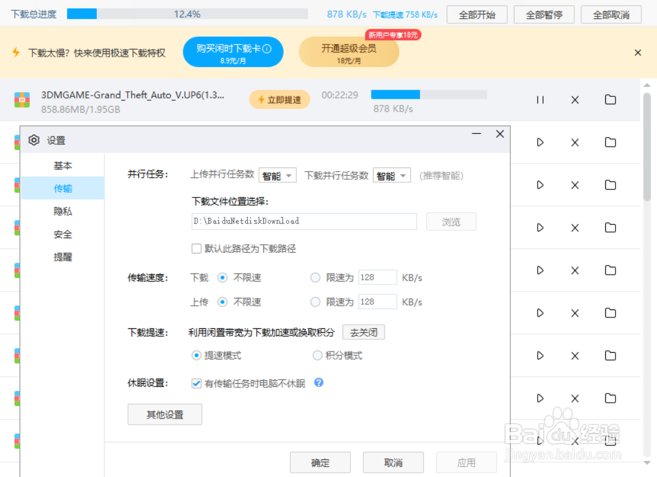Select 不限速 for 上传 speed
This screenshot has height=477, width=657.
click(222, 302)
